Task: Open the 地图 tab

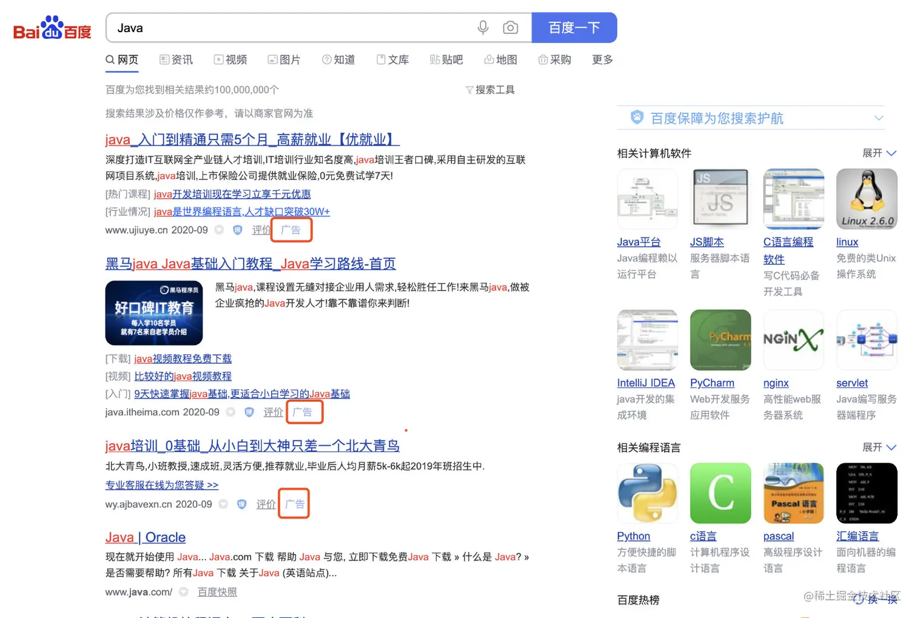Action: tap(500, 59)
